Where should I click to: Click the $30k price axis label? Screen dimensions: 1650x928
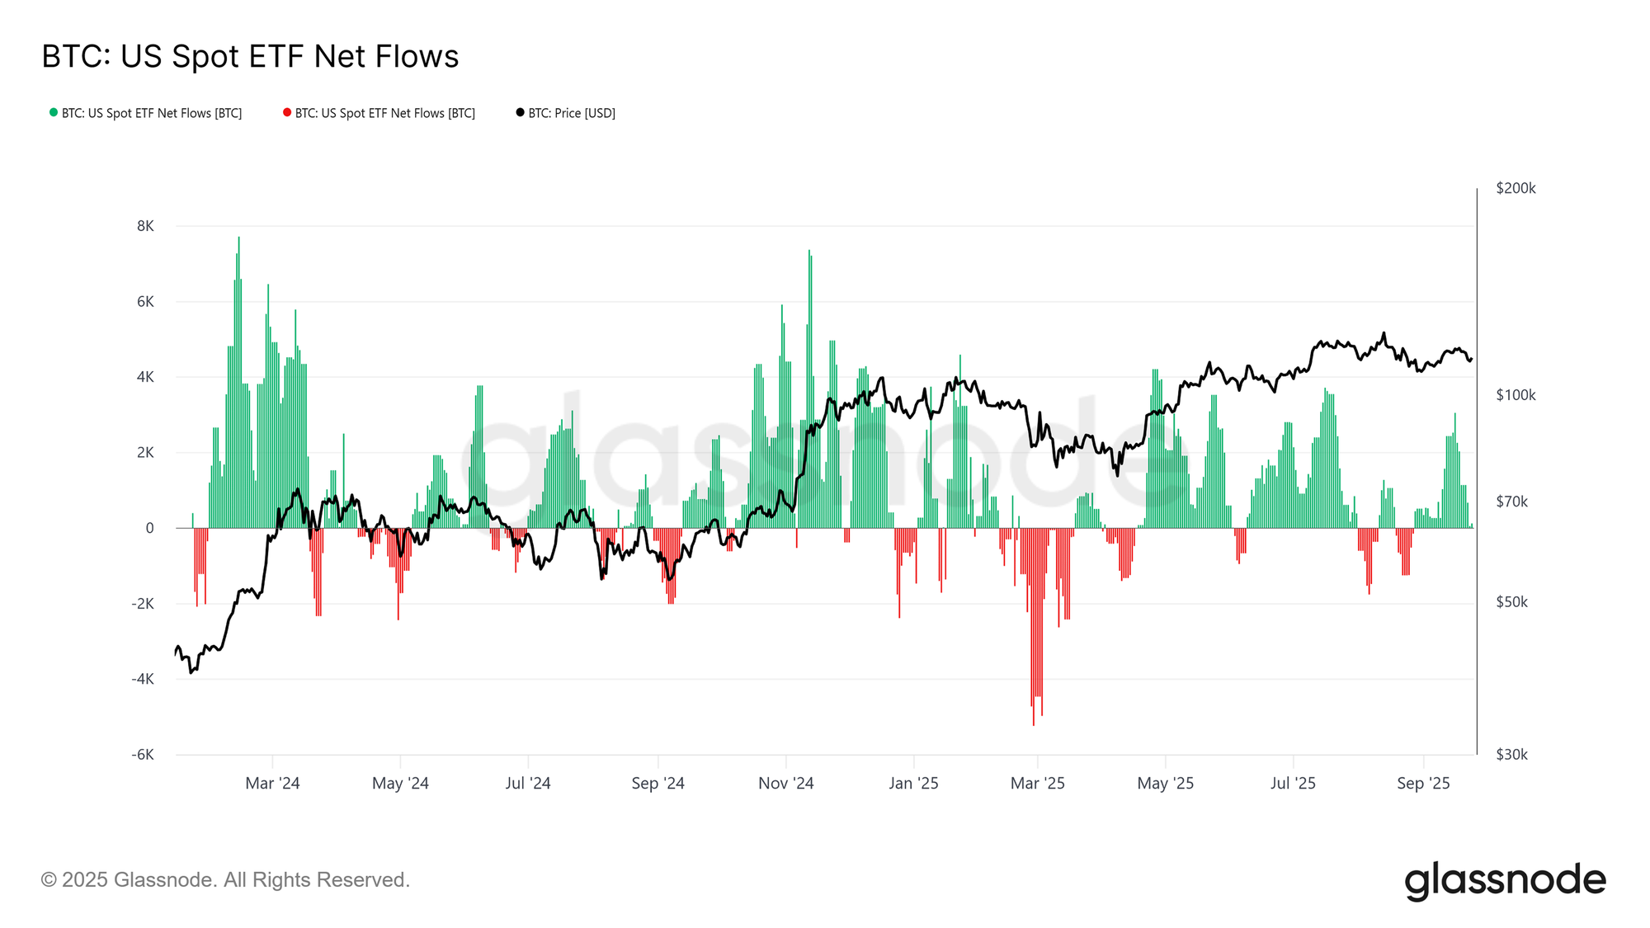point(1511,754)
